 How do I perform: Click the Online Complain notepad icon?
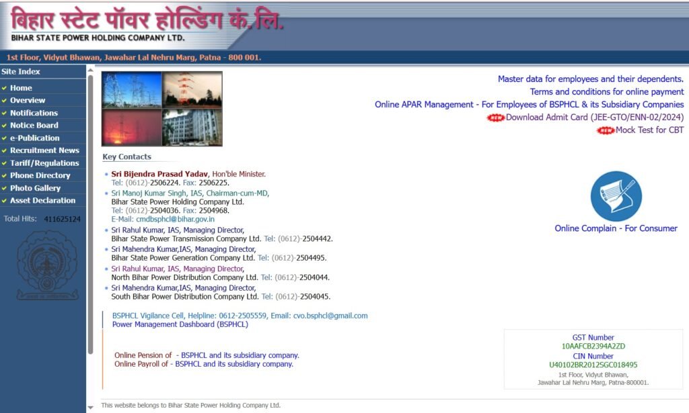click(616, 196)
